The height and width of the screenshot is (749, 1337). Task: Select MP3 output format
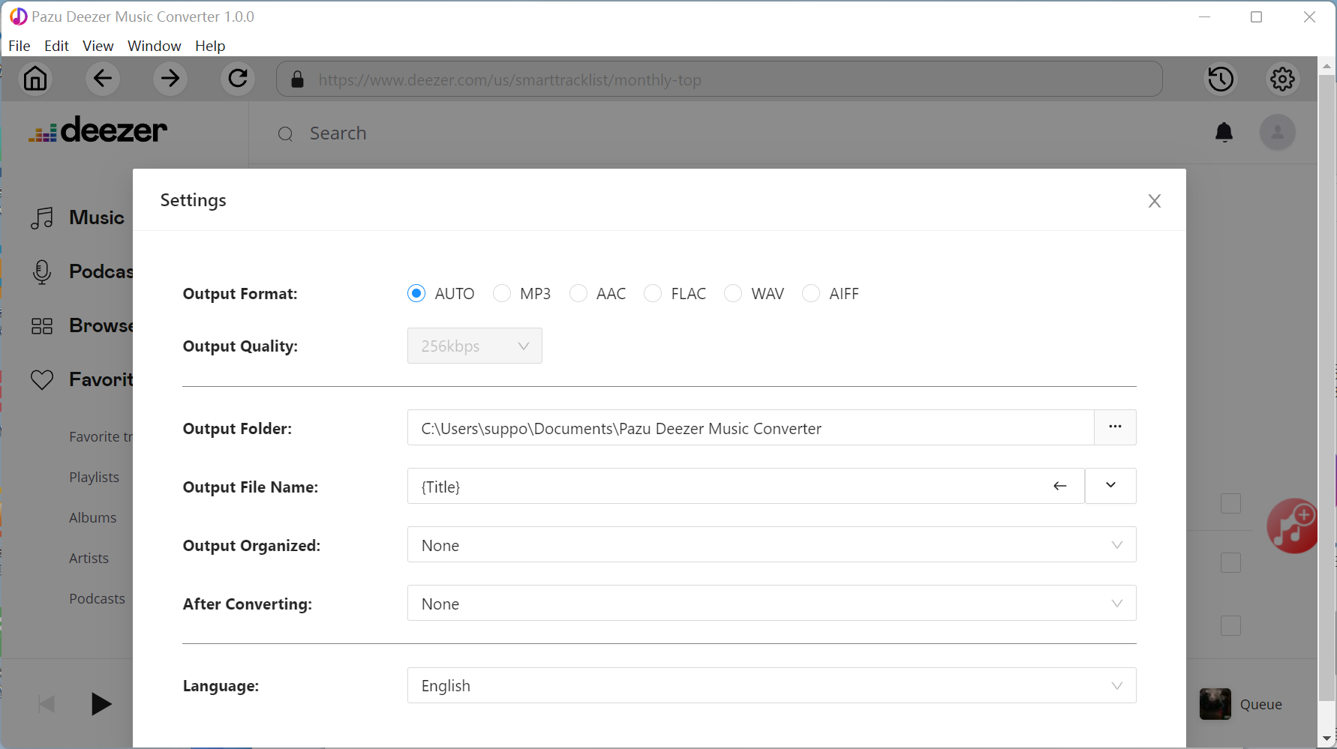click(502, 293)
